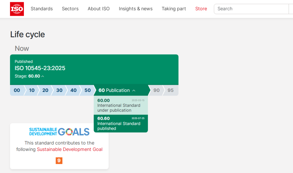
Task: Click the ISO logo
Action: click(17, 9)
